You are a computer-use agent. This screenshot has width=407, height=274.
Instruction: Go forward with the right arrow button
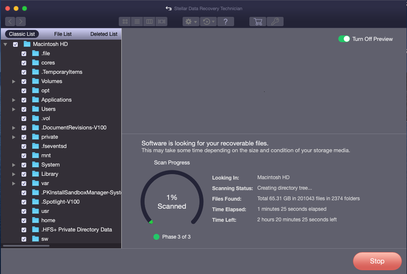click(21, 21)
